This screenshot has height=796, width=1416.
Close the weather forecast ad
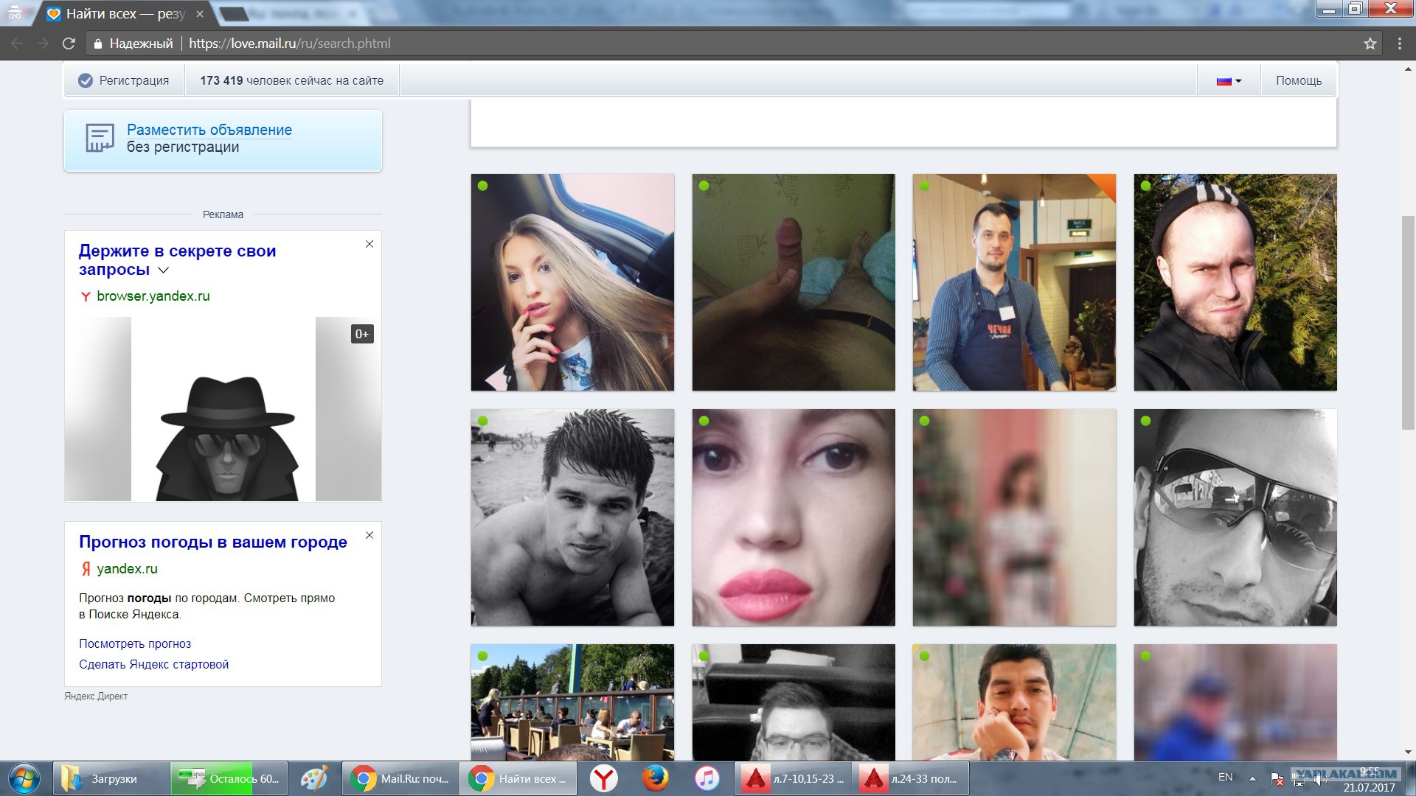tap(369, 535)
